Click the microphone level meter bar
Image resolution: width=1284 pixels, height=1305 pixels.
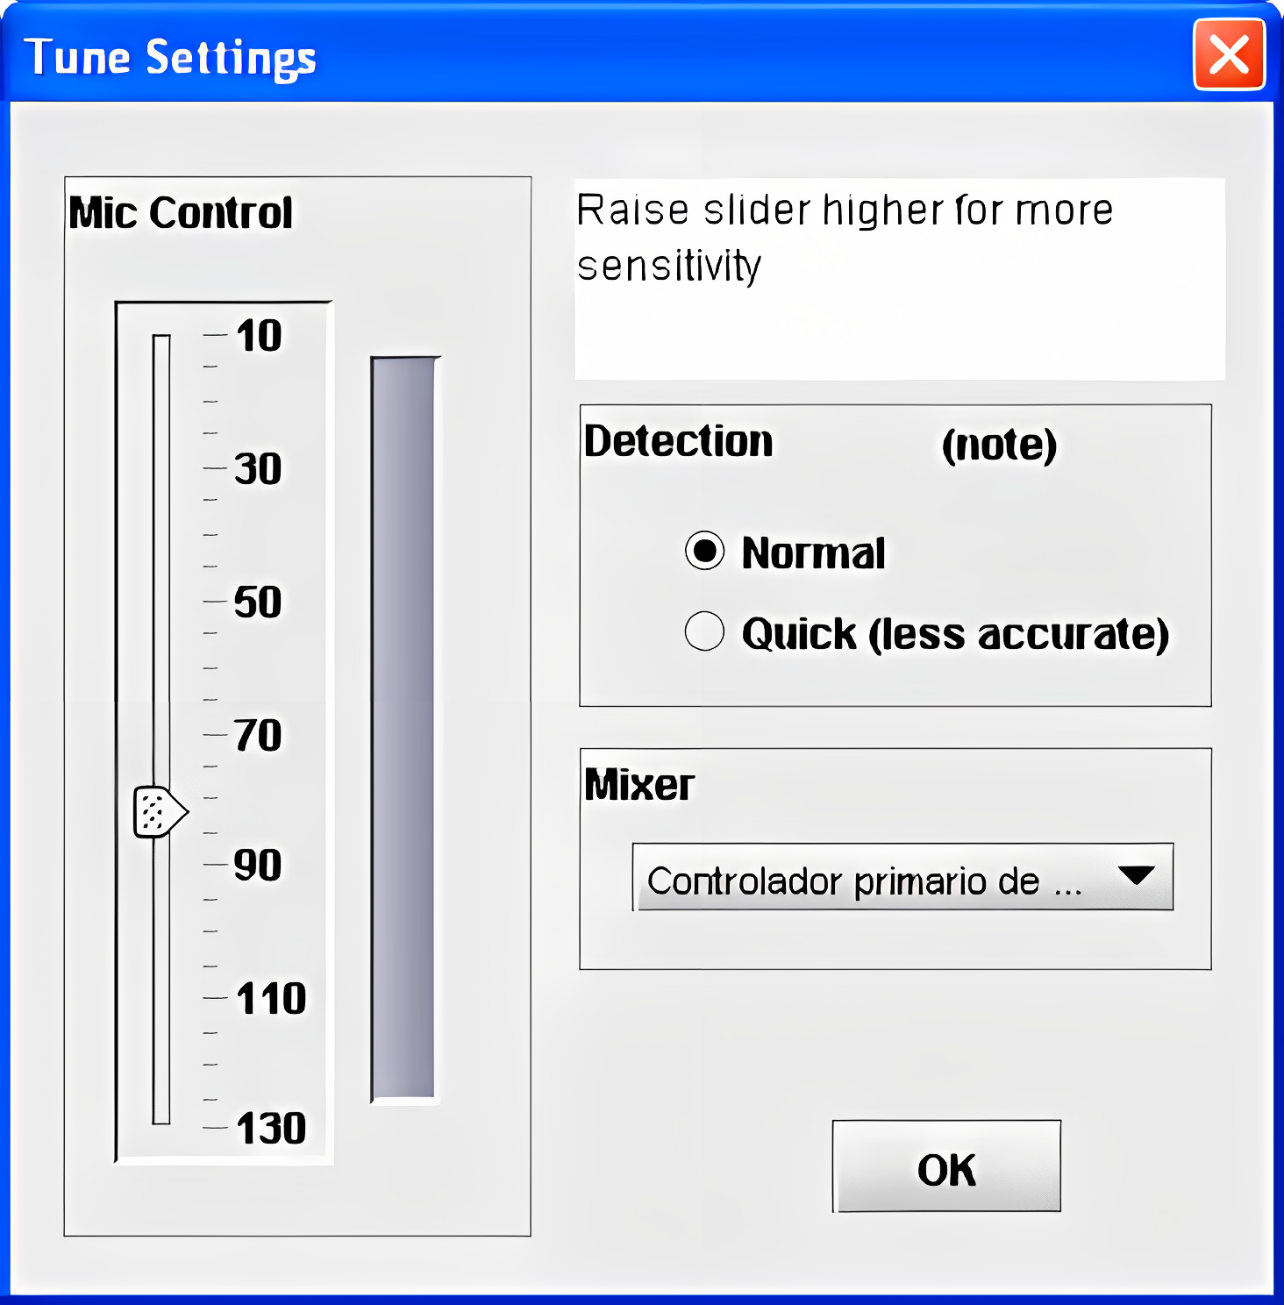(x=403, y=728)
